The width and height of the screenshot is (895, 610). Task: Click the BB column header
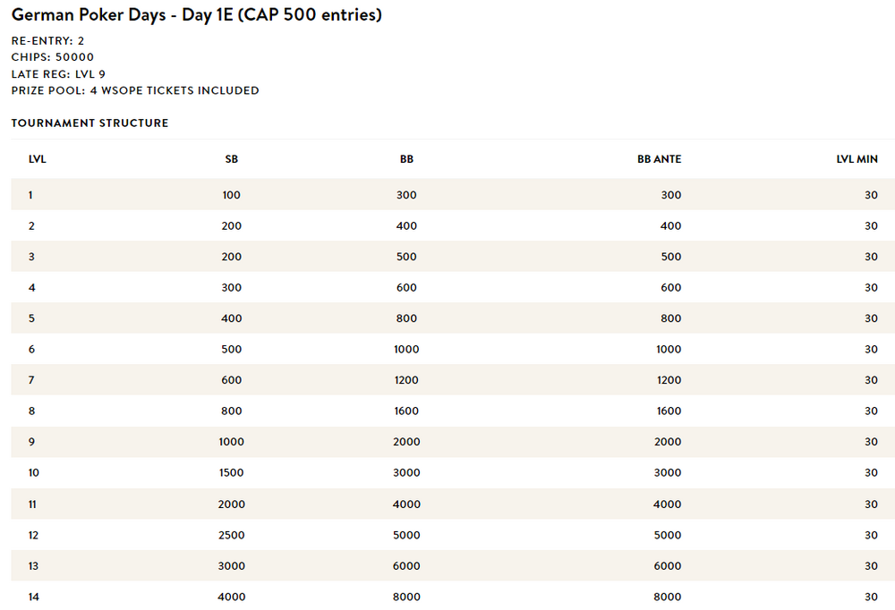tap(406, 159)
